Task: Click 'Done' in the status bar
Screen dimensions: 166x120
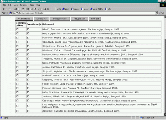Action: (x=6, y=118)
